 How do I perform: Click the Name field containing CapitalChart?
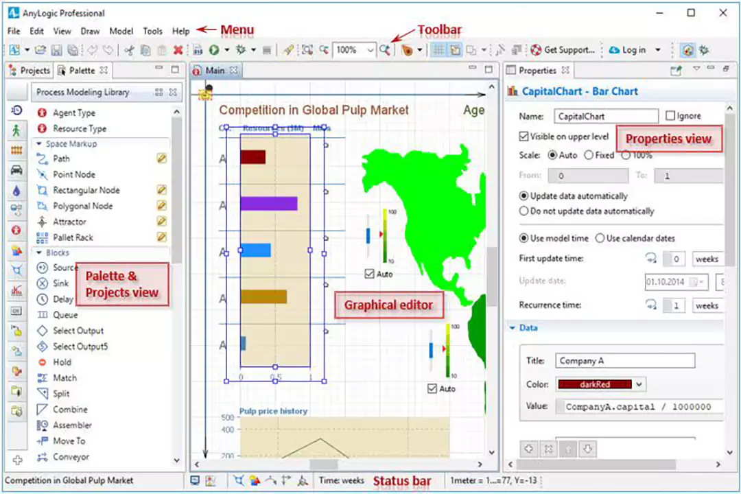tap(607, 116)
